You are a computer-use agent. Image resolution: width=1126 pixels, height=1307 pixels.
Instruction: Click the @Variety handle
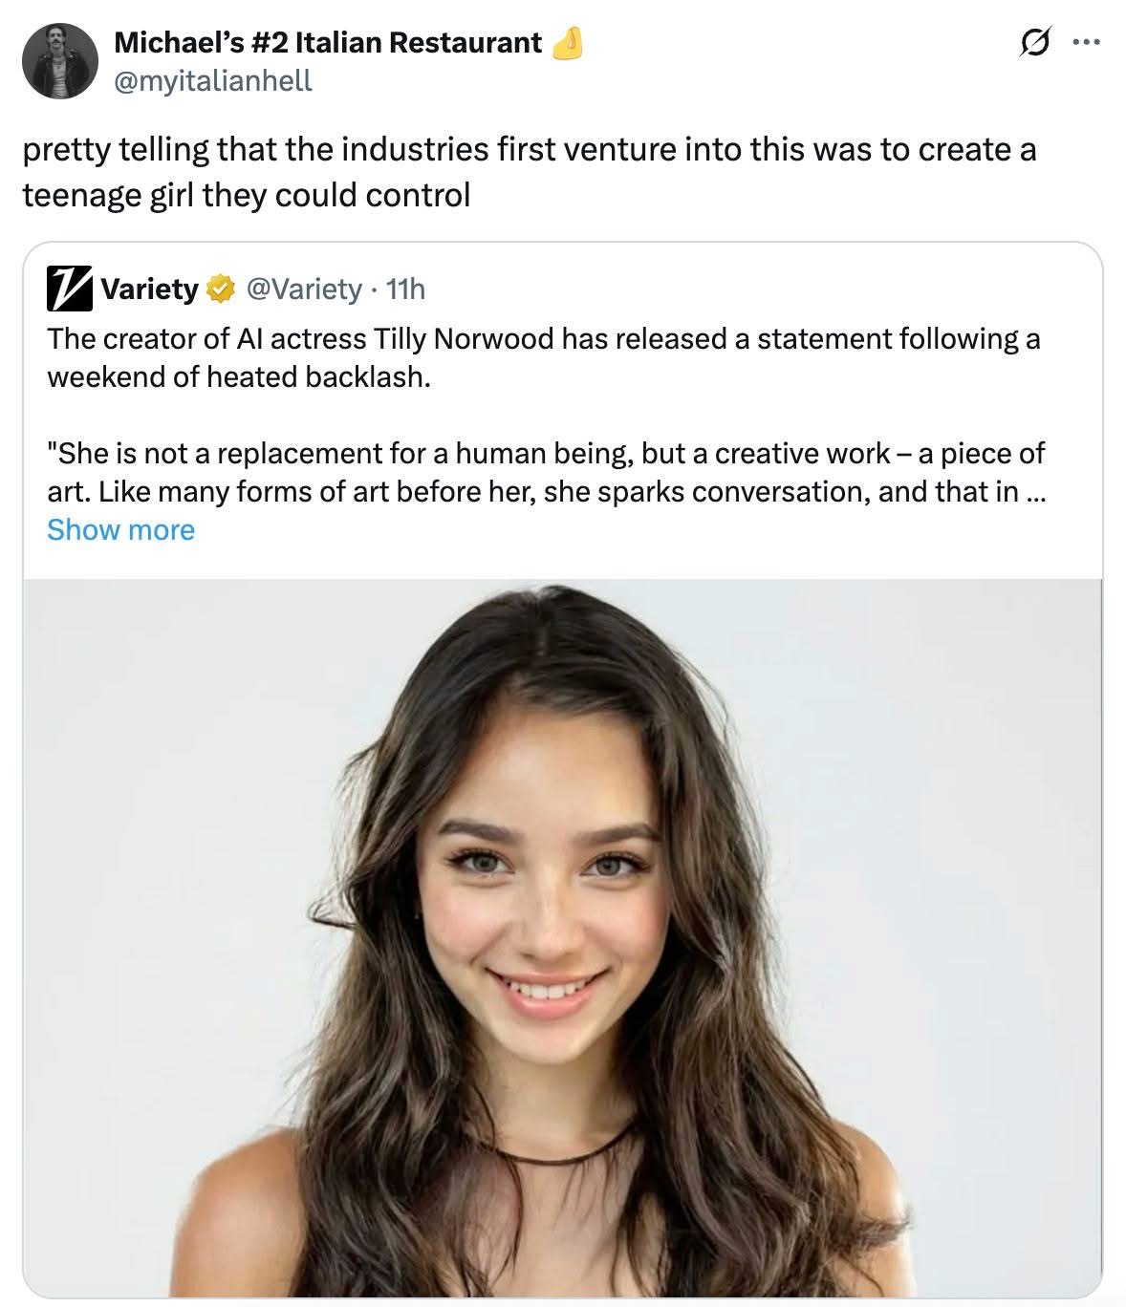(x=304, y=289)
